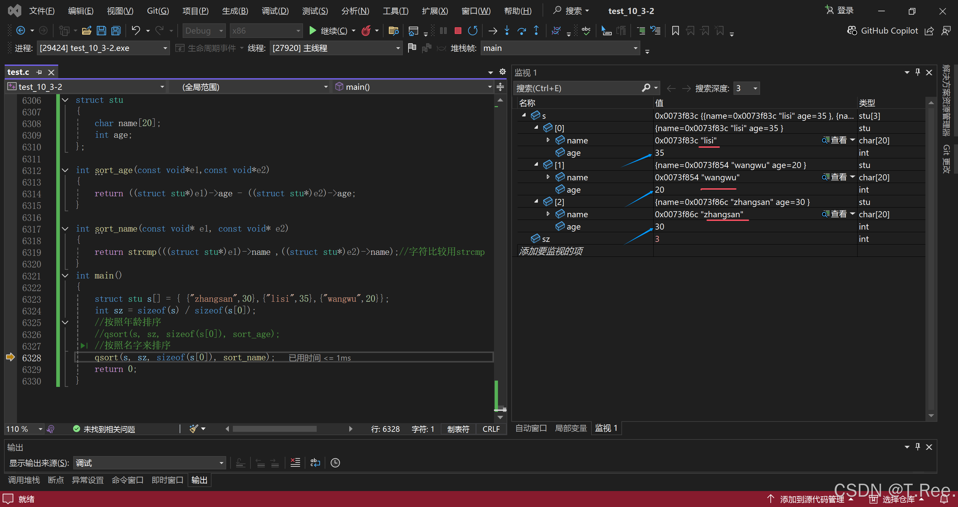
Task: Click the Restart debugging icon
Action: coord(472,31)
